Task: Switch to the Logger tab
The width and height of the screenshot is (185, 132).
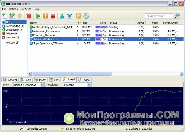Action: 84,80
